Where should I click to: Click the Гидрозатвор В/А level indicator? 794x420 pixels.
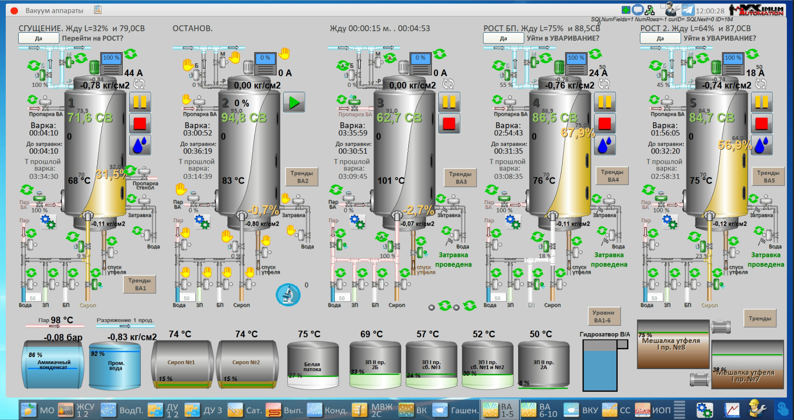[600, 365]
